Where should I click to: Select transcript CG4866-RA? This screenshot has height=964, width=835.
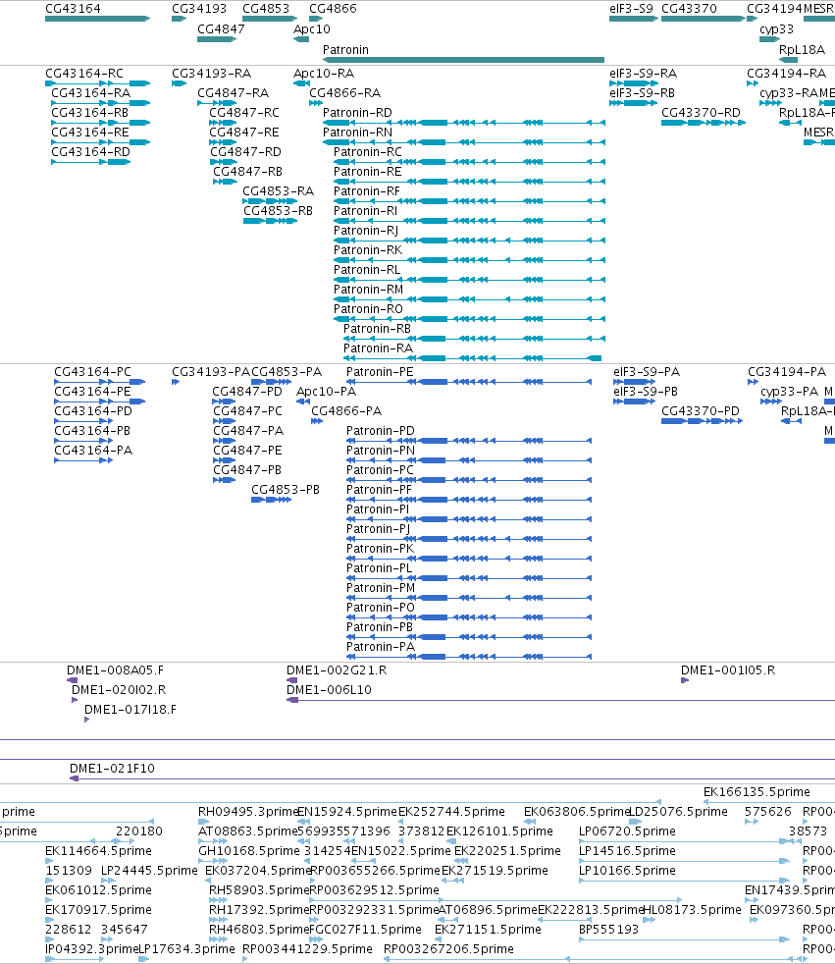316,103
